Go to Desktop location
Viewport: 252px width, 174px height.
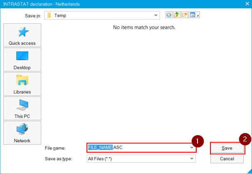tap(22, 60)
